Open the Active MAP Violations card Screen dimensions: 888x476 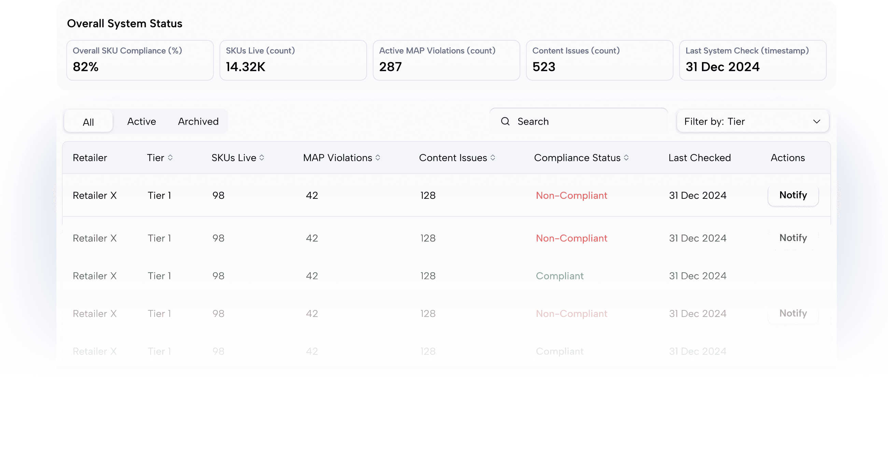(x=446, y=60)
